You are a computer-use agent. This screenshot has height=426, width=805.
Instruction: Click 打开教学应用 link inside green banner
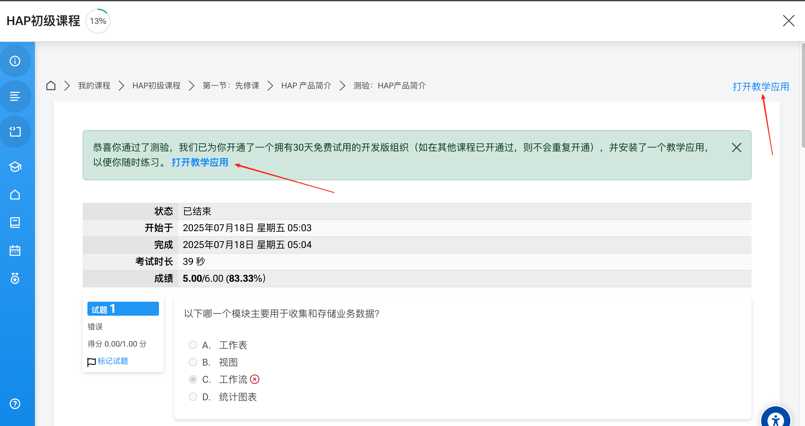[200, 162]
